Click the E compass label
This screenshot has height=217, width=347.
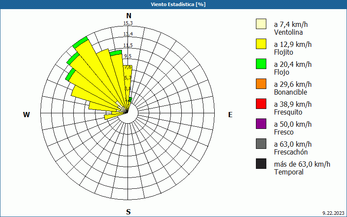click(x=230, y=115)
